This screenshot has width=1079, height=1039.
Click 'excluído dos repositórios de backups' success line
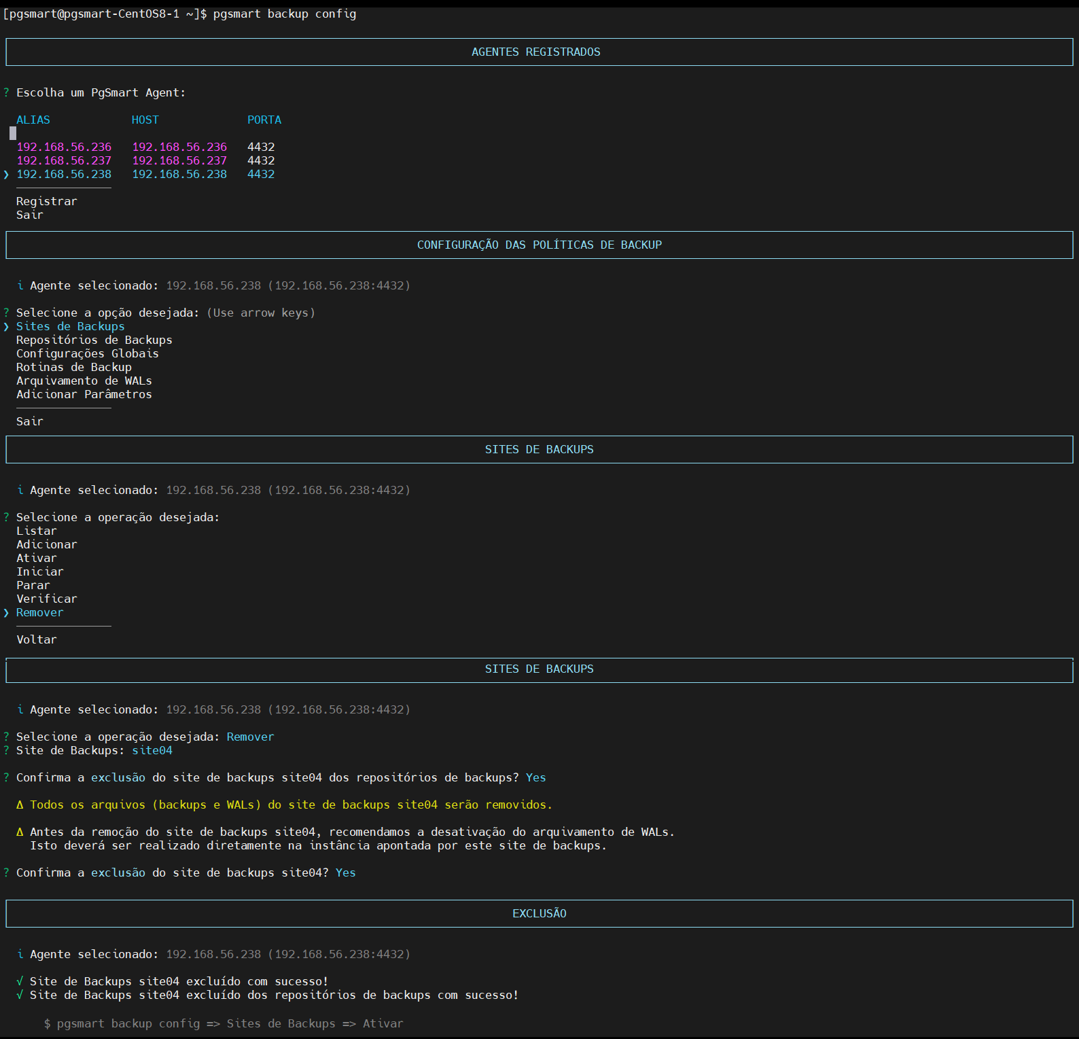268,995
